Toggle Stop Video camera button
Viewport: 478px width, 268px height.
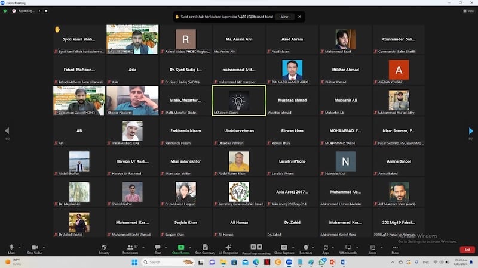[x=34, y=248]
